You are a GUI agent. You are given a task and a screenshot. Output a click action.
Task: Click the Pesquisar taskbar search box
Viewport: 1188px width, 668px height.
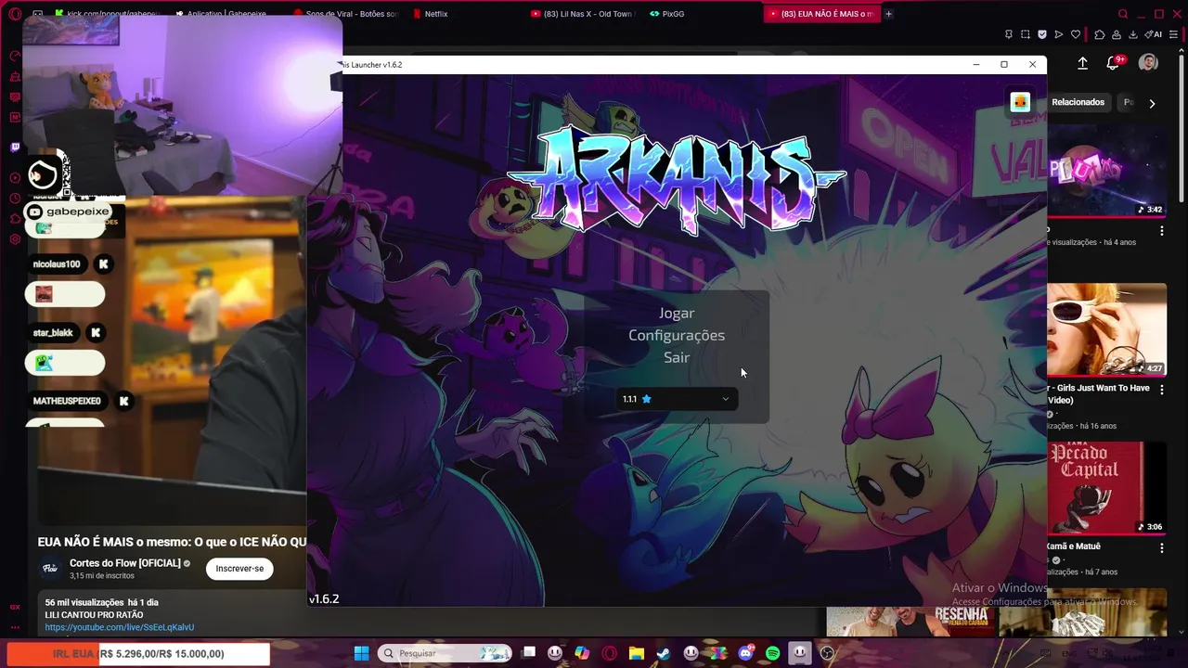444,653
